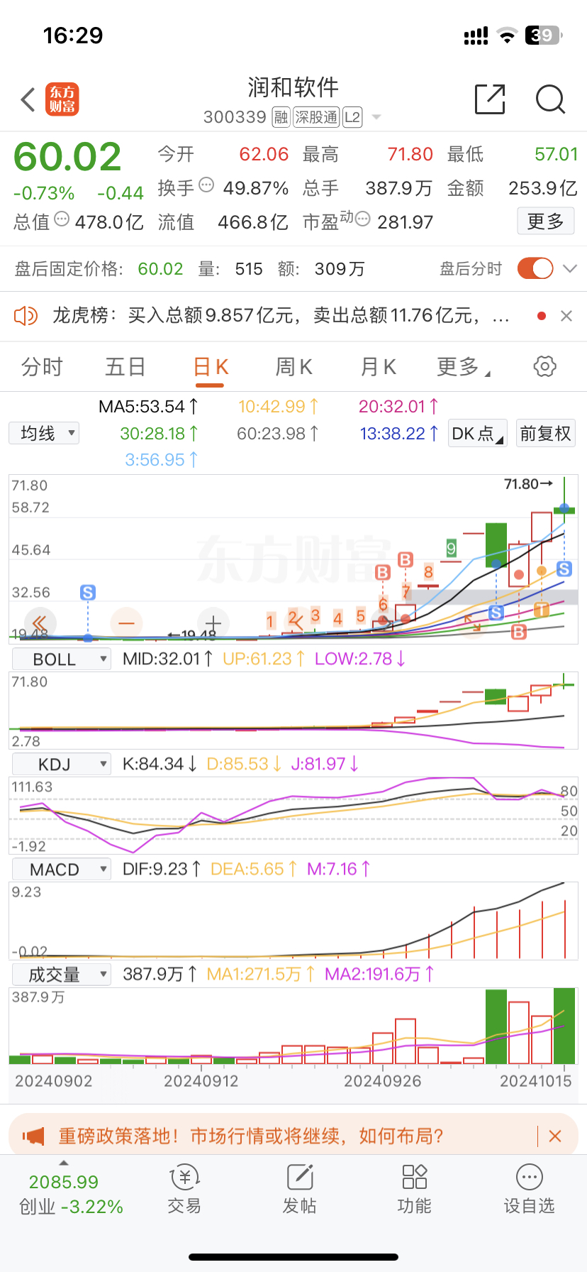Tap info icon next to 换手
The width and height of the screenshot is (587, 1272).
click(206, 185)
